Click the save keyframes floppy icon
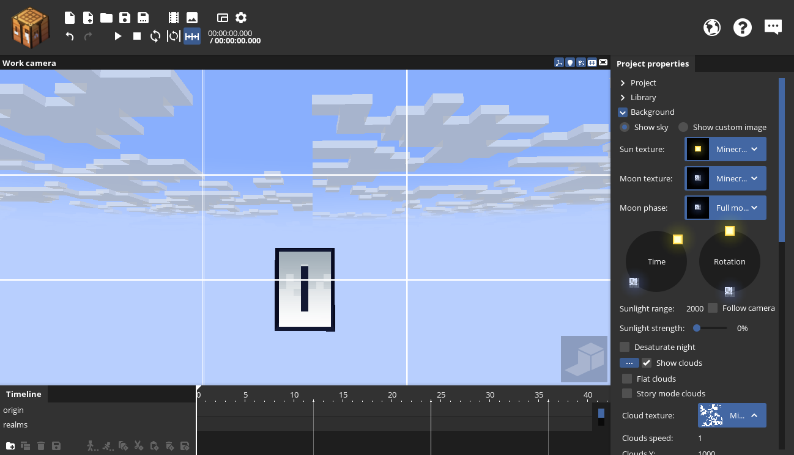 click(x=185, y=446)
